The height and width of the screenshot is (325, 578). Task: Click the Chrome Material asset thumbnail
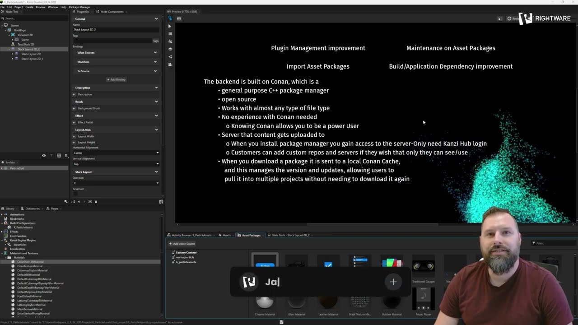[x=265, y=303]
